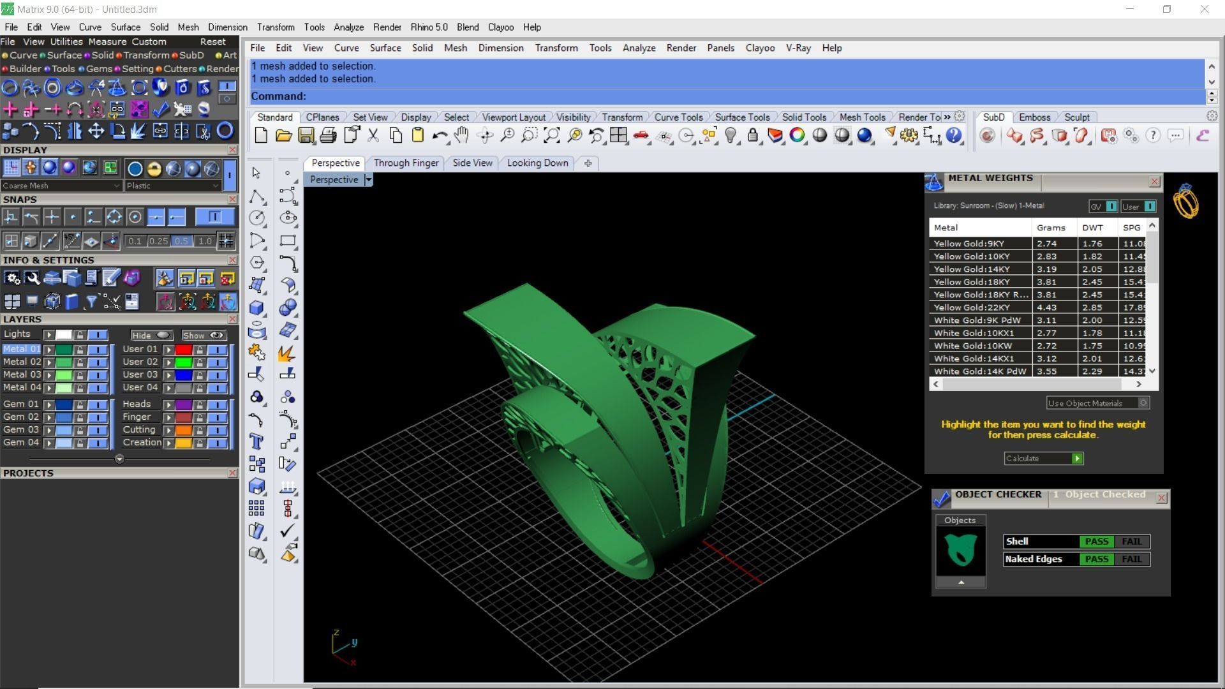This screenshot has width=1225, height=689.
Task: Switch to the Looking Down viewport tab
Action: pyautogui.click(x=537, y=163)
